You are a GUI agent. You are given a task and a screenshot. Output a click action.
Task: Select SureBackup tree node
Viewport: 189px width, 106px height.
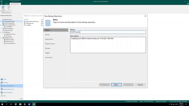[x=7, y=32]
